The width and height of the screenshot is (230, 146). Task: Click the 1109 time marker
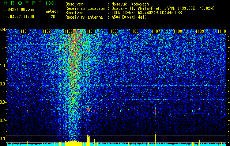point(200,31)
